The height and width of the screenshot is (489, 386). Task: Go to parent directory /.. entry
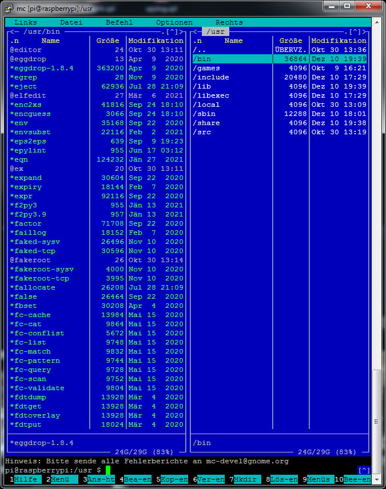[x=200, y=50]
